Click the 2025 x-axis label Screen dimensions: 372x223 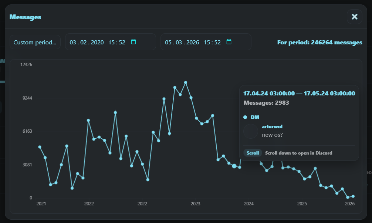coord(302,203)
